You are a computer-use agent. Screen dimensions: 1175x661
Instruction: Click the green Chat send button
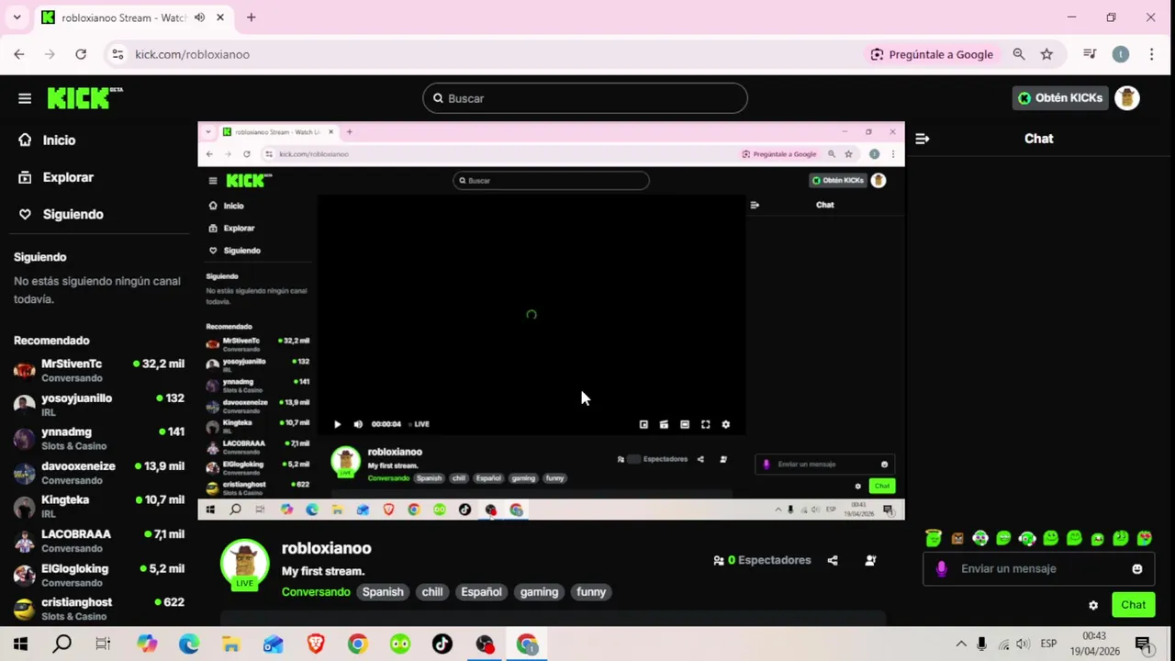point(1133,605)
